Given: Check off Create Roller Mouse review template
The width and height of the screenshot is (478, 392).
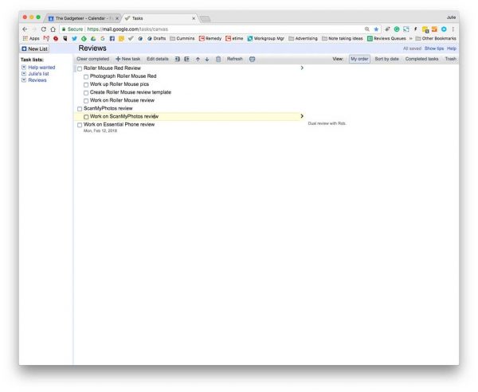Looking at the screenshot, I should [86, 93].
